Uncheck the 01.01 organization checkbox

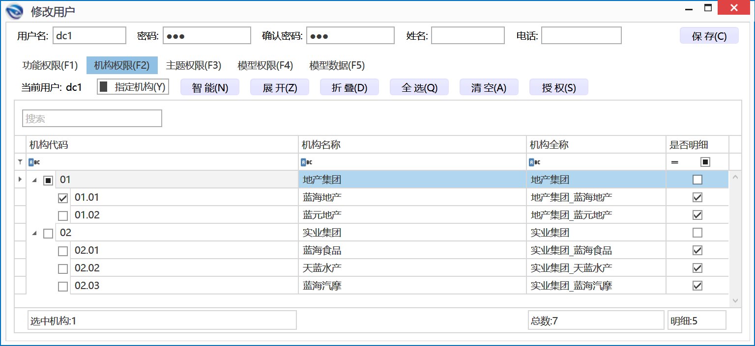point(63,198)
